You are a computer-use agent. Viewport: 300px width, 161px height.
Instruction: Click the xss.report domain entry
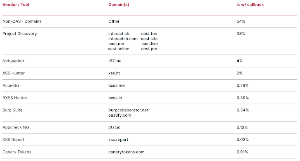pos(118,140)
